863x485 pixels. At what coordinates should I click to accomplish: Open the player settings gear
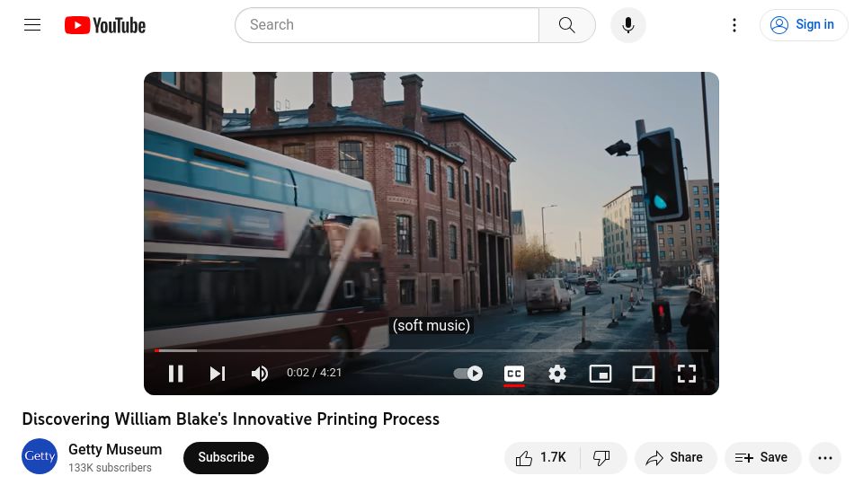[557, 374]
